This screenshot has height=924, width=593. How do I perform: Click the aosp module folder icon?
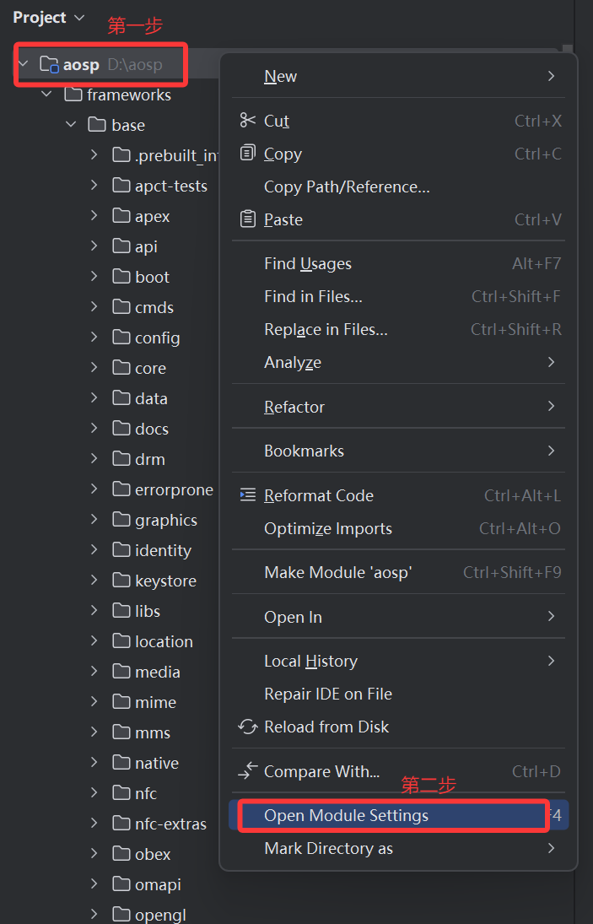pos(49,63)
